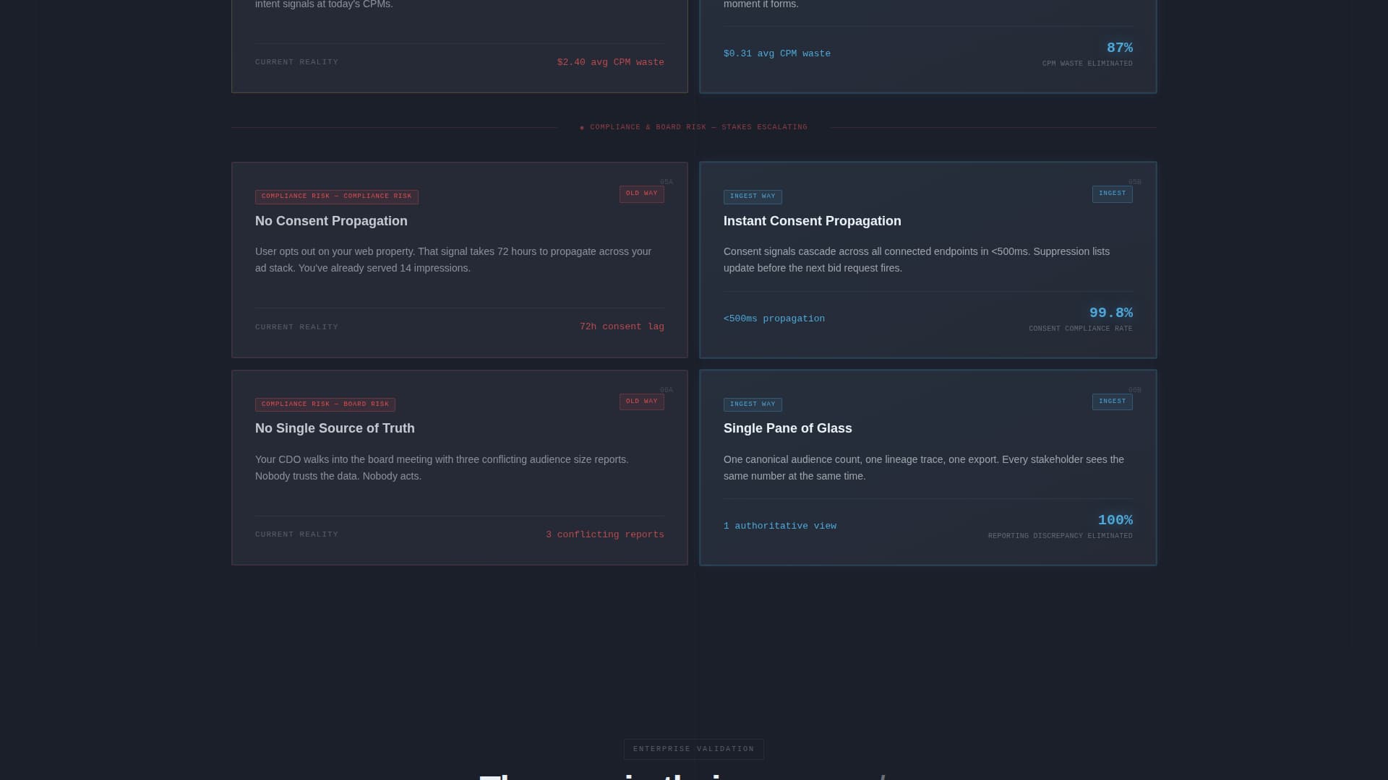The width and height of the screenshot is (1388, 780).
Task: Click paragraph starting 'User opts out on your web property'
Action: coord(453,260)
